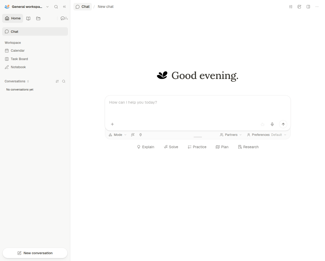Click the faded briefcase icon near microphone
This screenshot has width=325, height=261.
point(263,124)
